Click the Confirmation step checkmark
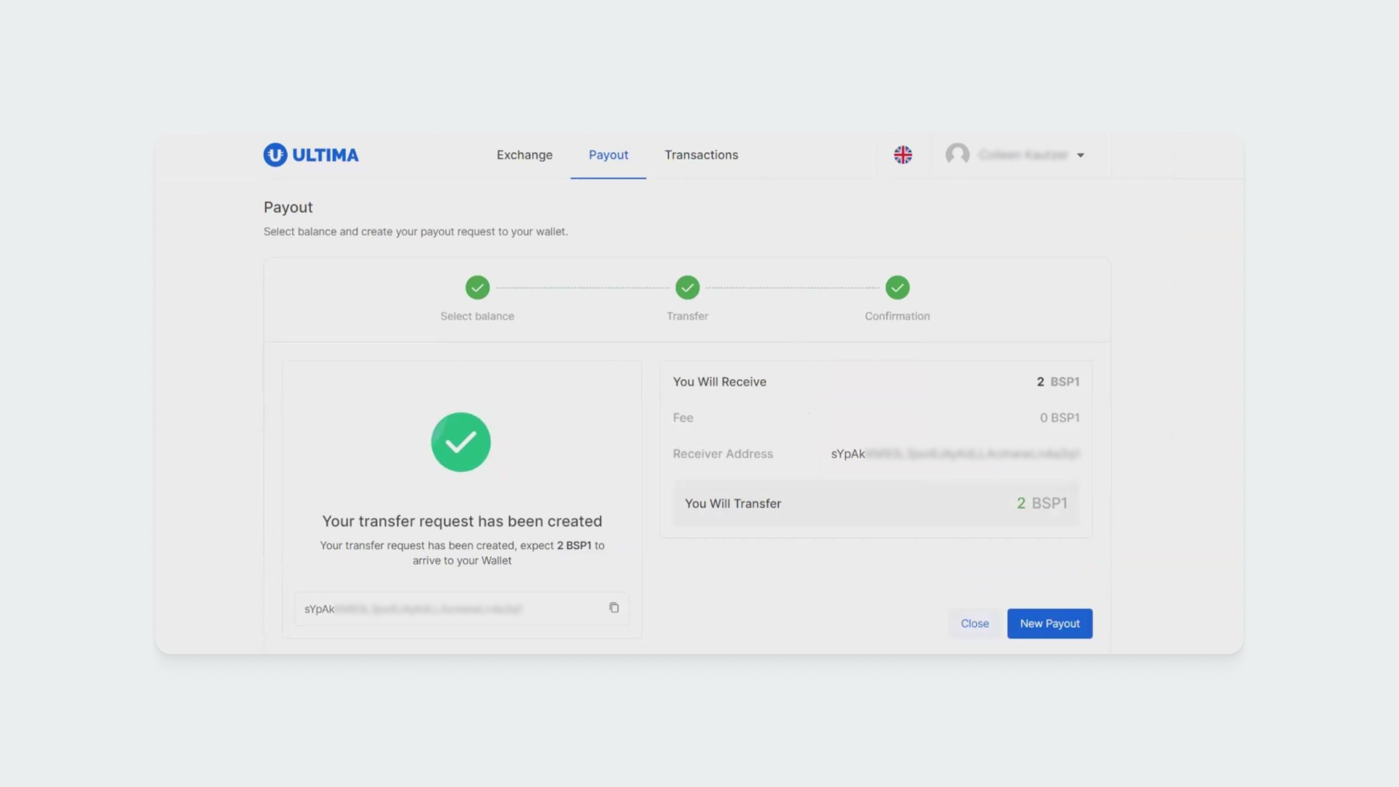This screenshot has width=1399, height=787. click(x=897, y=288)
